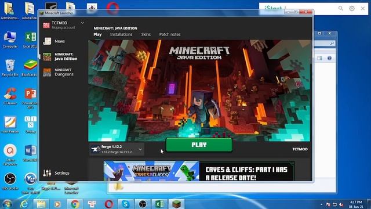Open Caves & Cliffs release date news banner
The image size is (371, 209).
pyautogui.click(x=199, y=171)
